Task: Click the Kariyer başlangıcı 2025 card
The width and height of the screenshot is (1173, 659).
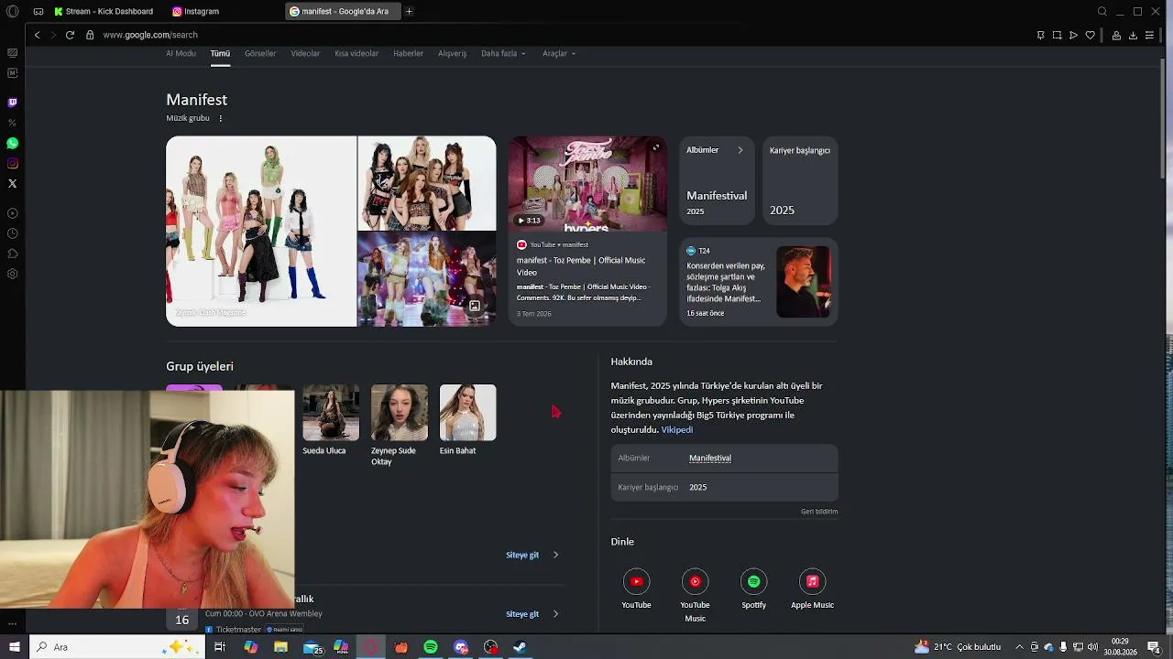Action: point(800,180)
